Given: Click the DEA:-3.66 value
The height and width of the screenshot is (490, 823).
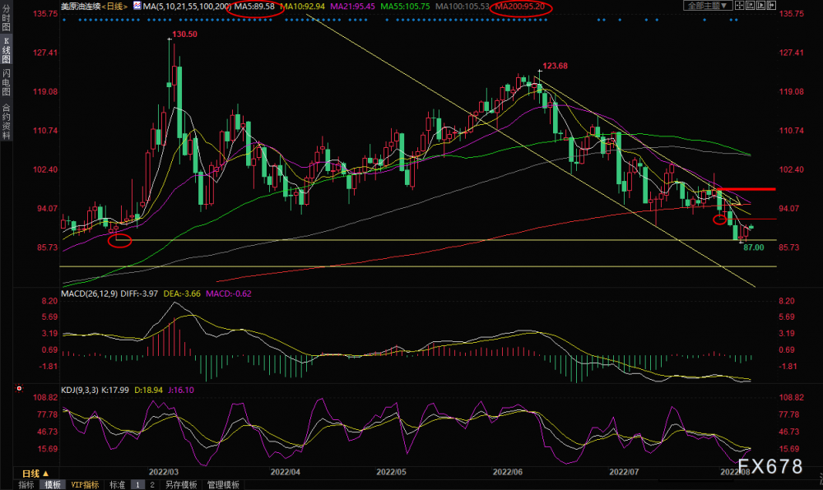Looking at the screenshot, I should coord(182,294).
